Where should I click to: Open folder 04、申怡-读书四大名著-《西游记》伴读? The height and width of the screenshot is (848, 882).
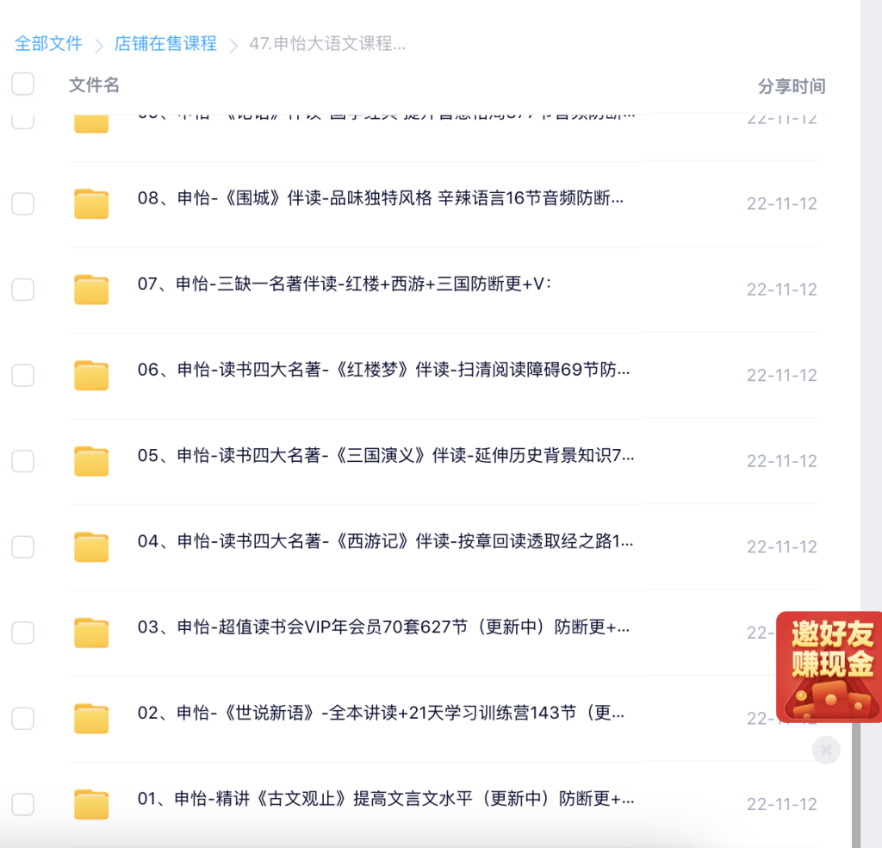[x=385, y=541]
